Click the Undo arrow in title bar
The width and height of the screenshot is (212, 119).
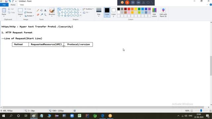pyautogui.click(x=10, y=1)
